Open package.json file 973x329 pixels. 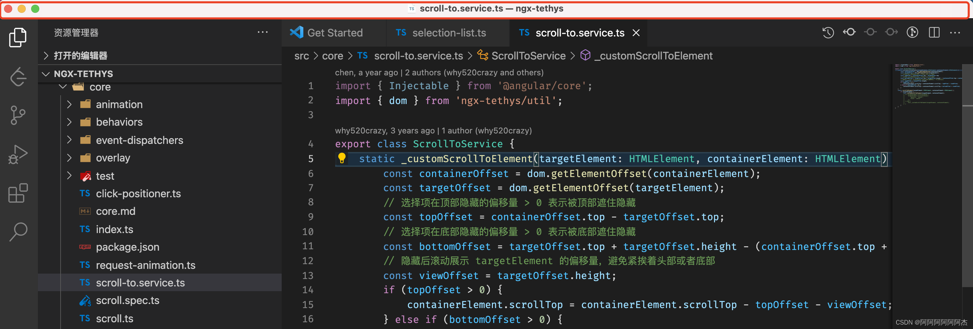click(x=160, y=247)
